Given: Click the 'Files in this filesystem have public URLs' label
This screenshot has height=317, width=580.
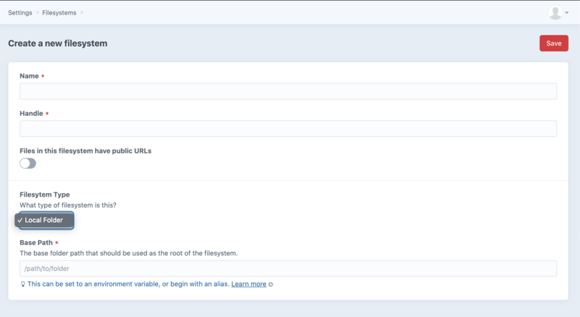Looking at the screenshot, I should [86, 151].
